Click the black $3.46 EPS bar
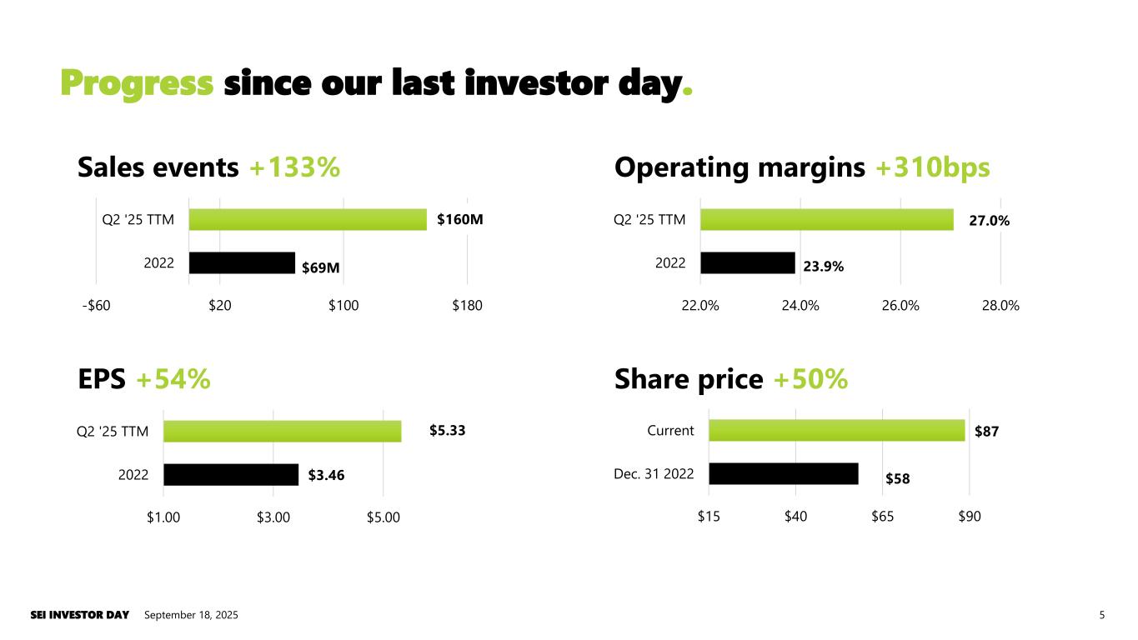The image size is (1138, 640). tap(231, 474)
